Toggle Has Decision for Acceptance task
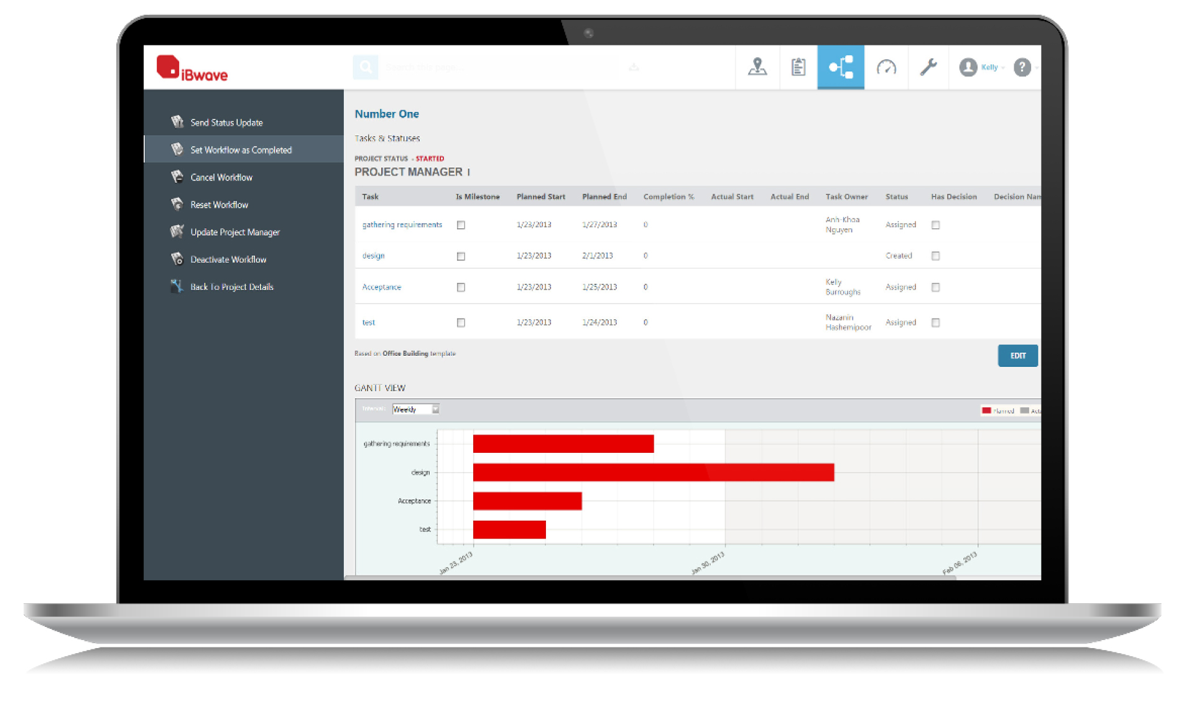The width and height of the screenshot is (1194, 701). pos(935,287)
